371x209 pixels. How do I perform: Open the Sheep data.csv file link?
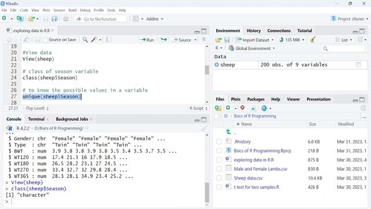pos(248,178)
